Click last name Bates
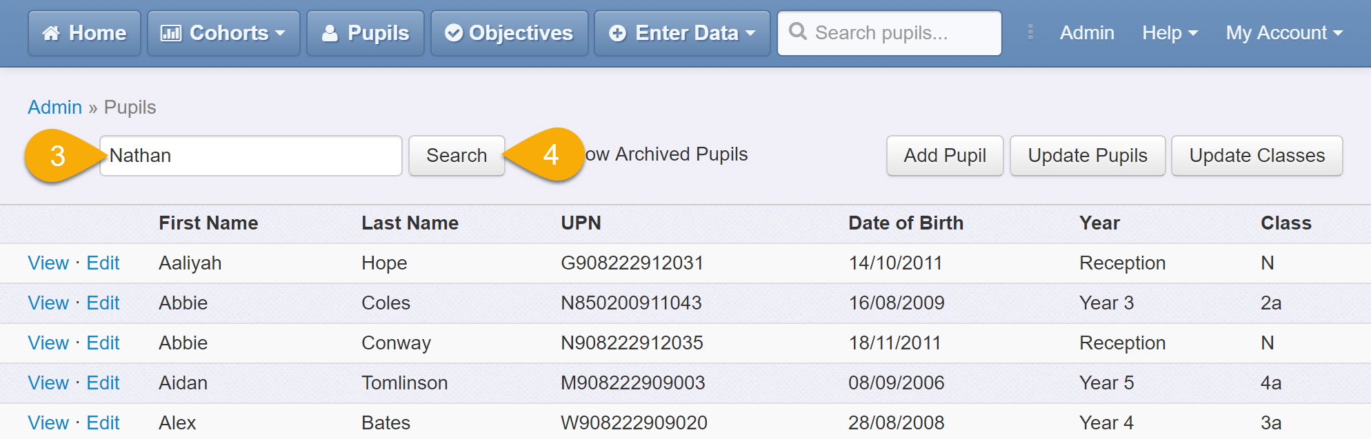Image resolution: width=1371 pixels, height=439 pixels. 386,423
